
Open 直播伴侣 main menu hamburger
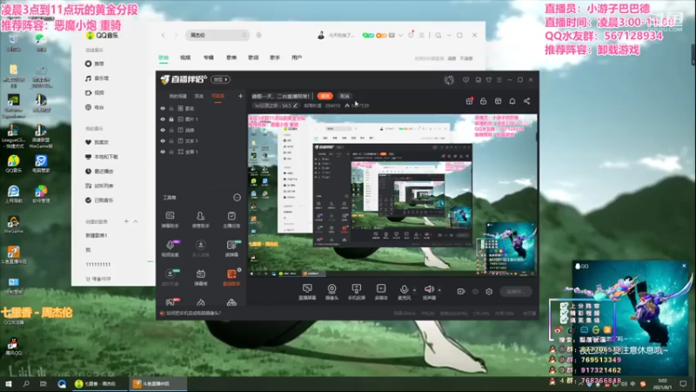499,79
